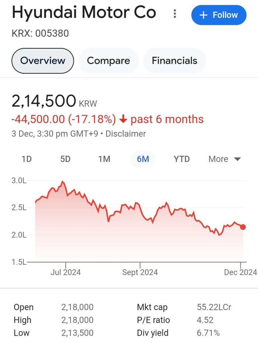Click the red down arrow trend icon
This screenshot has height=343, width=258.
(123, 119)
